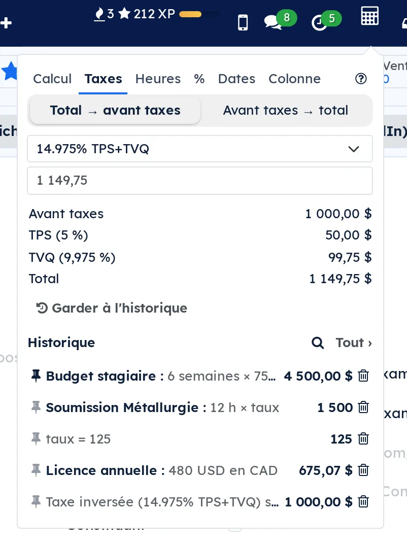Image resolution: width=407 pixels, height=544 pixels.
Task: Pin the Licence annuelle entry
Action: pyautogui.click(x=36, y=470)
